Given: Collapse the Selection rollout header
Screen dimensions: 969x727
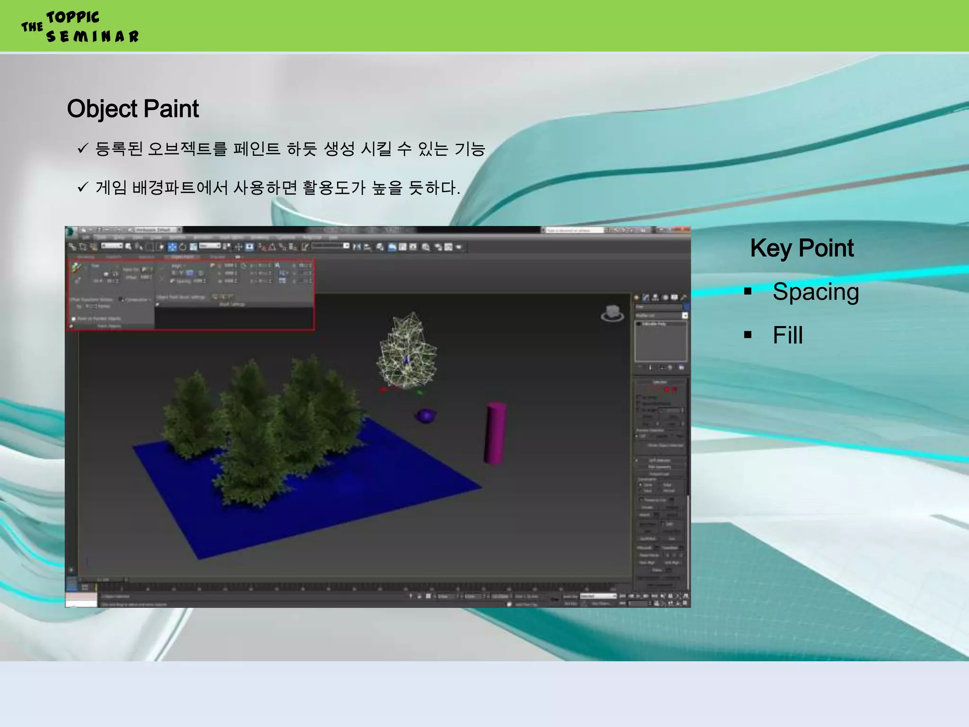Looking at the screenshot, I should (x=661, y=381).
